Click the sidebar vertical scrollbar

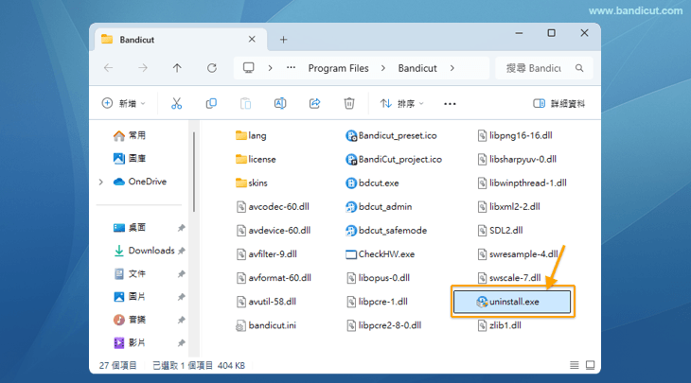pos(194,172)
